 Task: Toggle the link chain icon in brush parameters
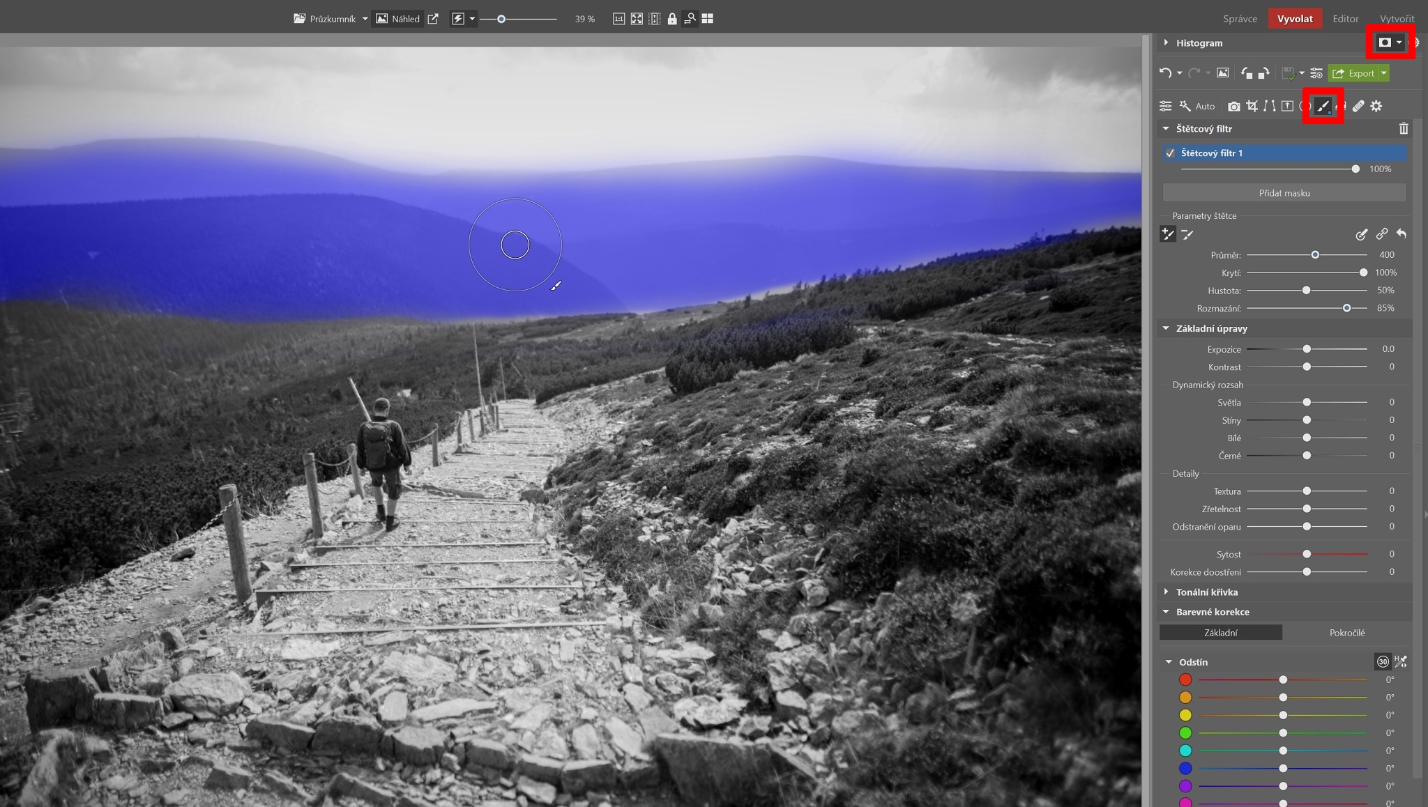pos(1381,234)
